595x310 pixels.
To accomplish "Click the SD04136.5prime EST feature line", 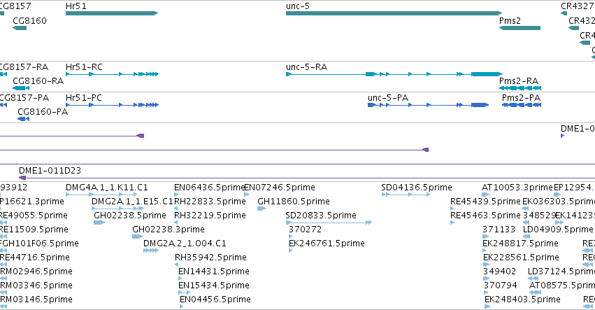I will (x=406, y=195).
